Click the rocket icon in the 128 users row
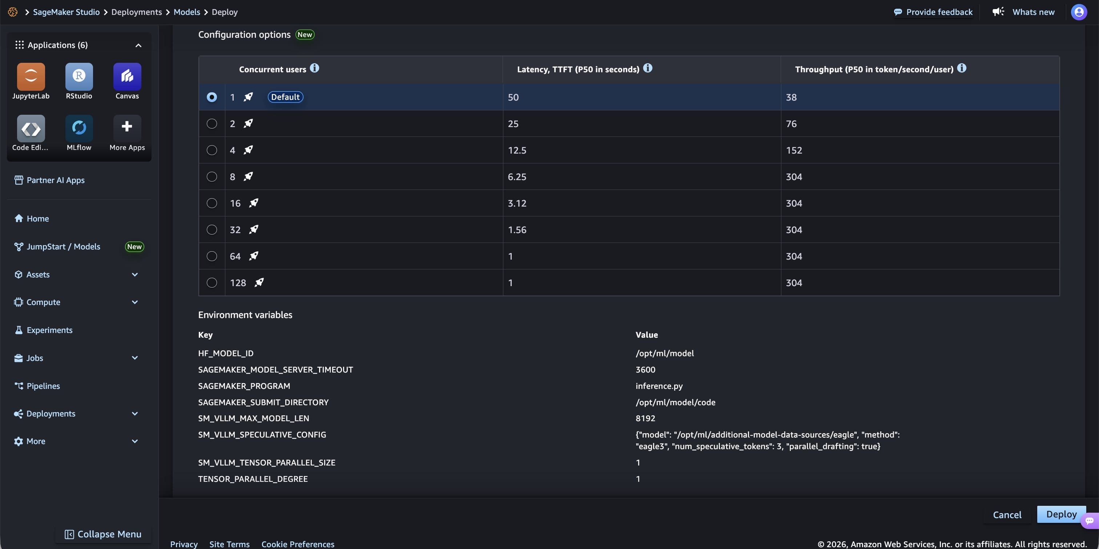1099x549 pixels. (259, 282)
